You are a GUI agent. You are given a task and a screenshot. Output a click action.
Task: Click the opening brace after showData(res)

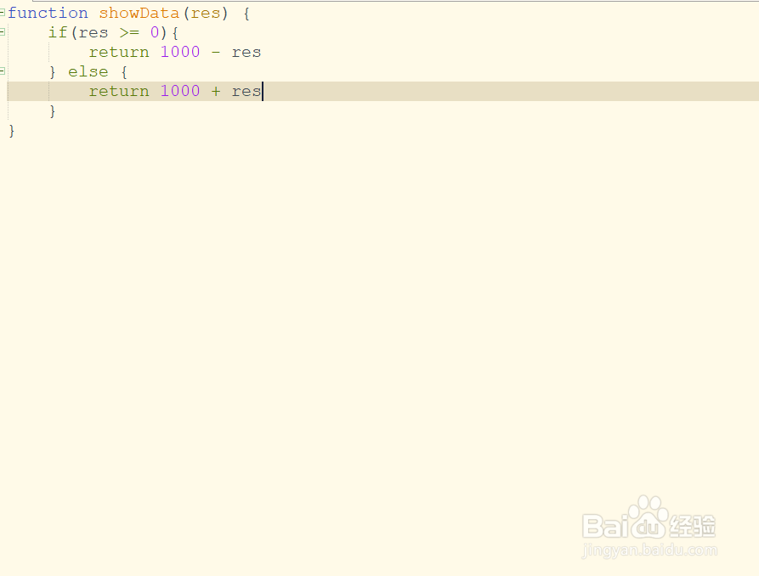tap(246, 13)
